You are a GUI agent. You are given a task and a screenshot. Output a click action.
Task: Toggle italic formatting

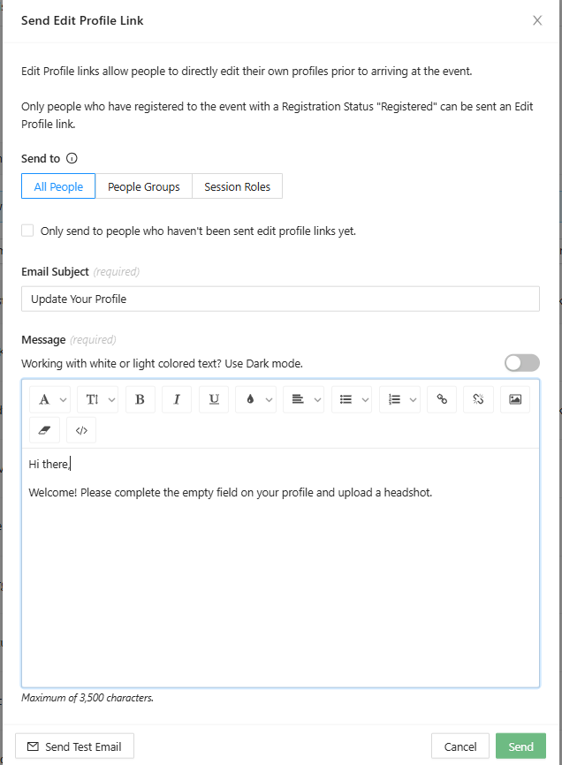pyautogui.click(x=177, y=399)
